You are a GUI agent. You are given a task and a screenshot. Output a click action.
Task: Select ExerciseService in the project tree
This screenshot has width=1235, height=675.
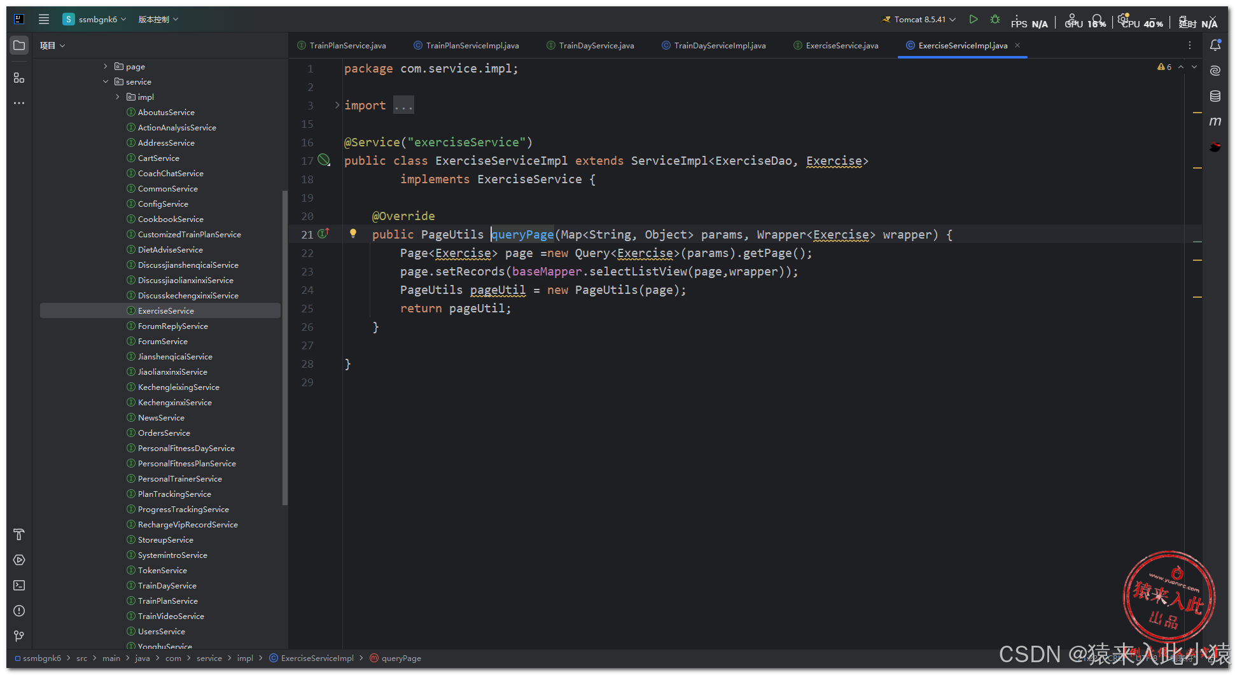160,310
